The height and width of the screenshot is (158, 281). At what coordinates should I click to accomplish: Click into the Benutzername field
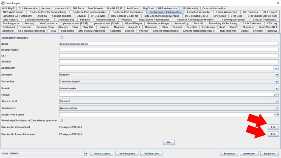(x=169, y=50)
